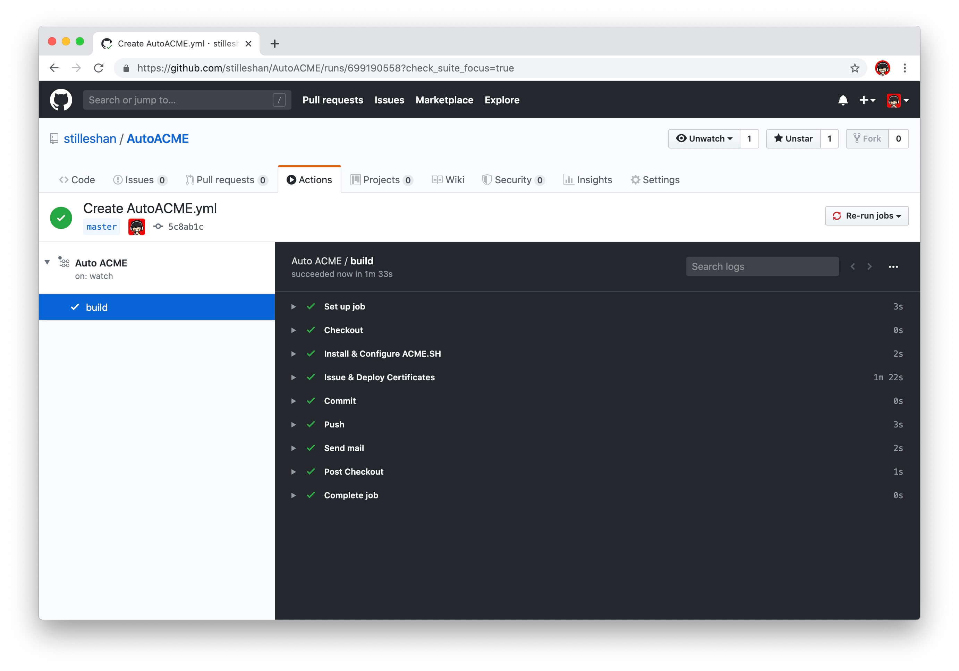The width and height of the screenshot is (959, 671).
Task: Open the notifications bell
Action: click(x=842, y=100)
